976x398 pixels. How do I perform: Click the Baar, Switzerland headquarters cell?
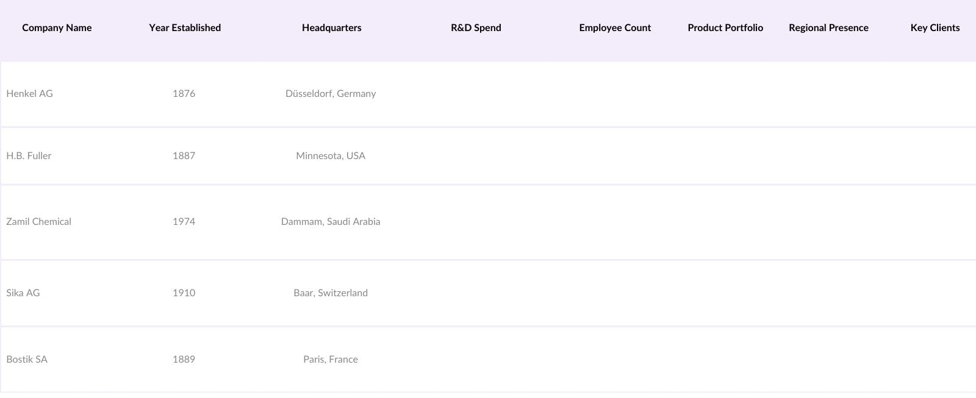(331, 293)
